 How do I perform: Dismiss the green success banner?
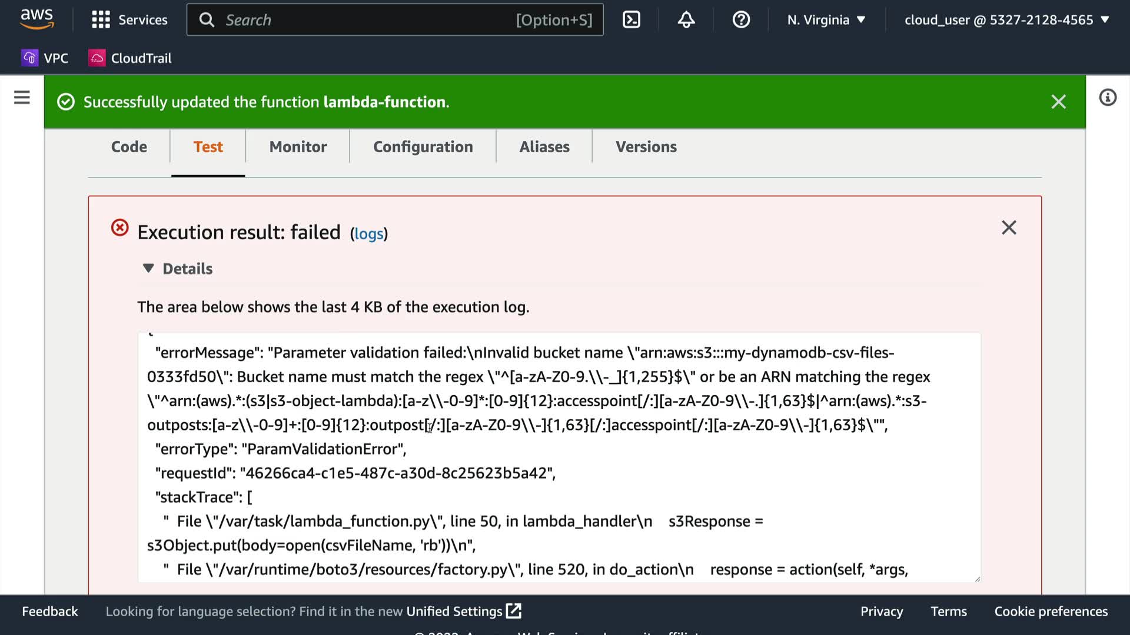coord(1058,102)
